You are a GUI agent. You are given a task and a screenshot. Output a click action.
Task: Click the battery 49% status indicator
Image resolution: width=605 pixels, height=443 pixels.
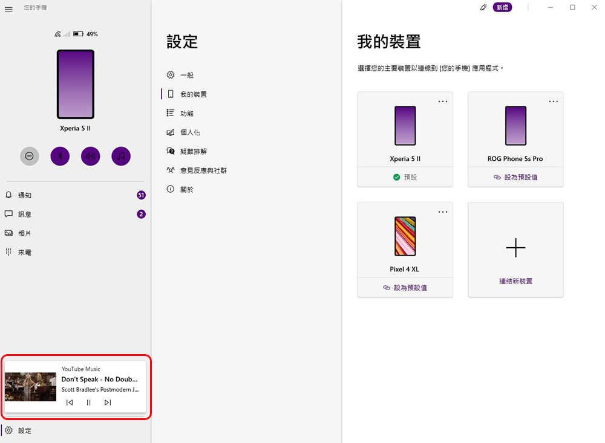[x=86, y=34]
